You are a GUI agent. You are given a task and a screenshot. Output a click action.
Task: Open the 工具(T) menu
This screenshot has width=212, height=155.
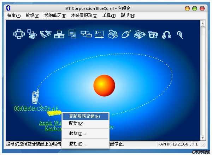(109, 15)
